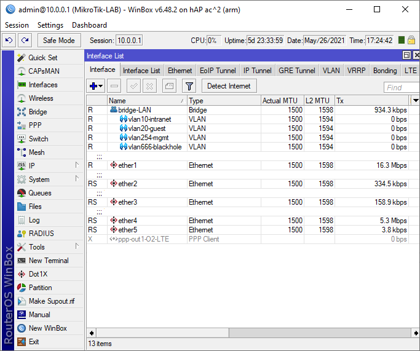The image size is (420, 351).
Task: Click the L2 MTU column header
Action: coord(319,101)
